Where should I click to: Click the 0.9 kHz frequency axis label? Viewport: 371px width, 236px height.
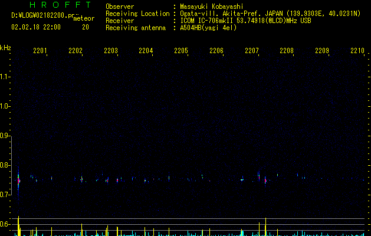[x=5, y=136]
